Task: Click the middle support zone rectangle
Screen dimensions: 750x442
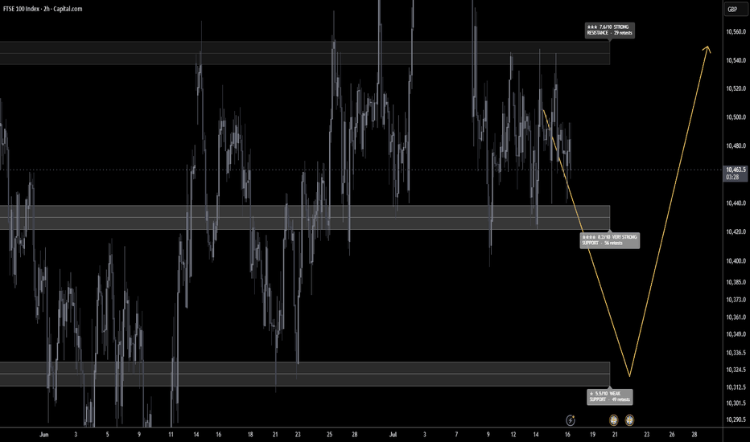Action: tap(305, 218)
